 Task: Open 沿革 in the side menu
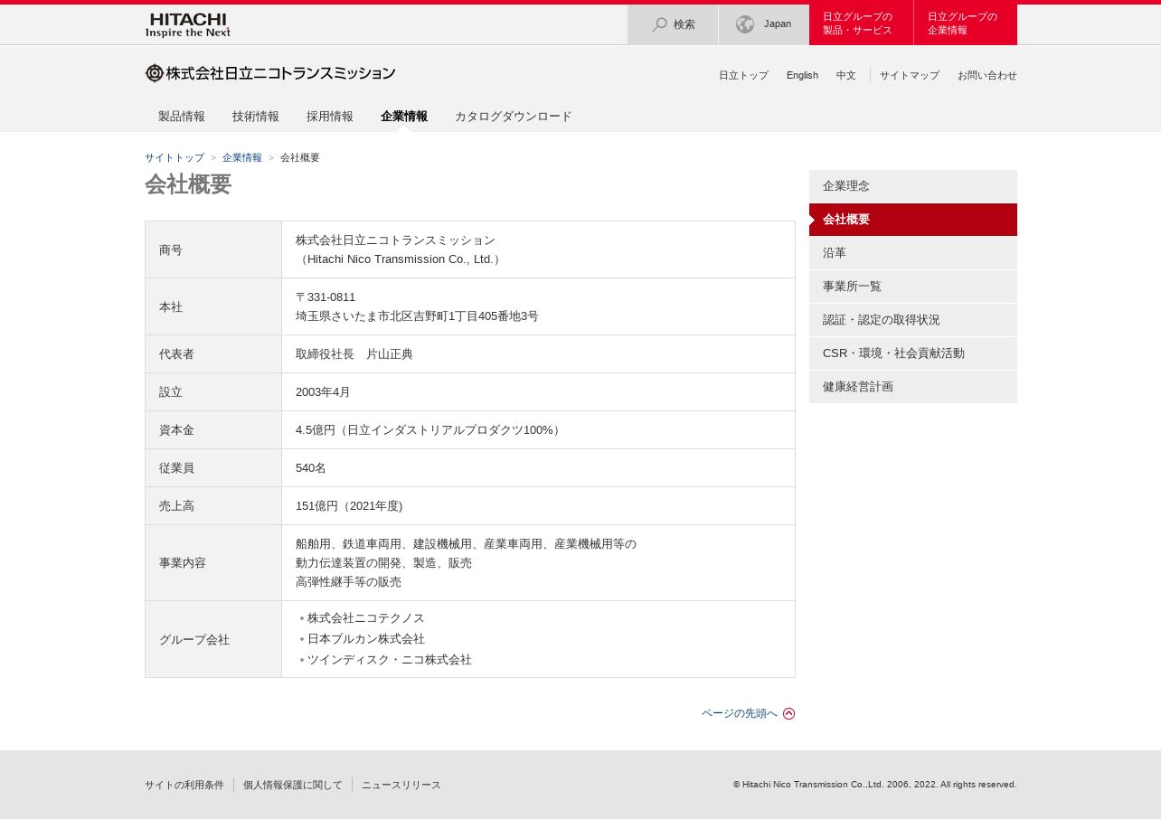[913, 253]
